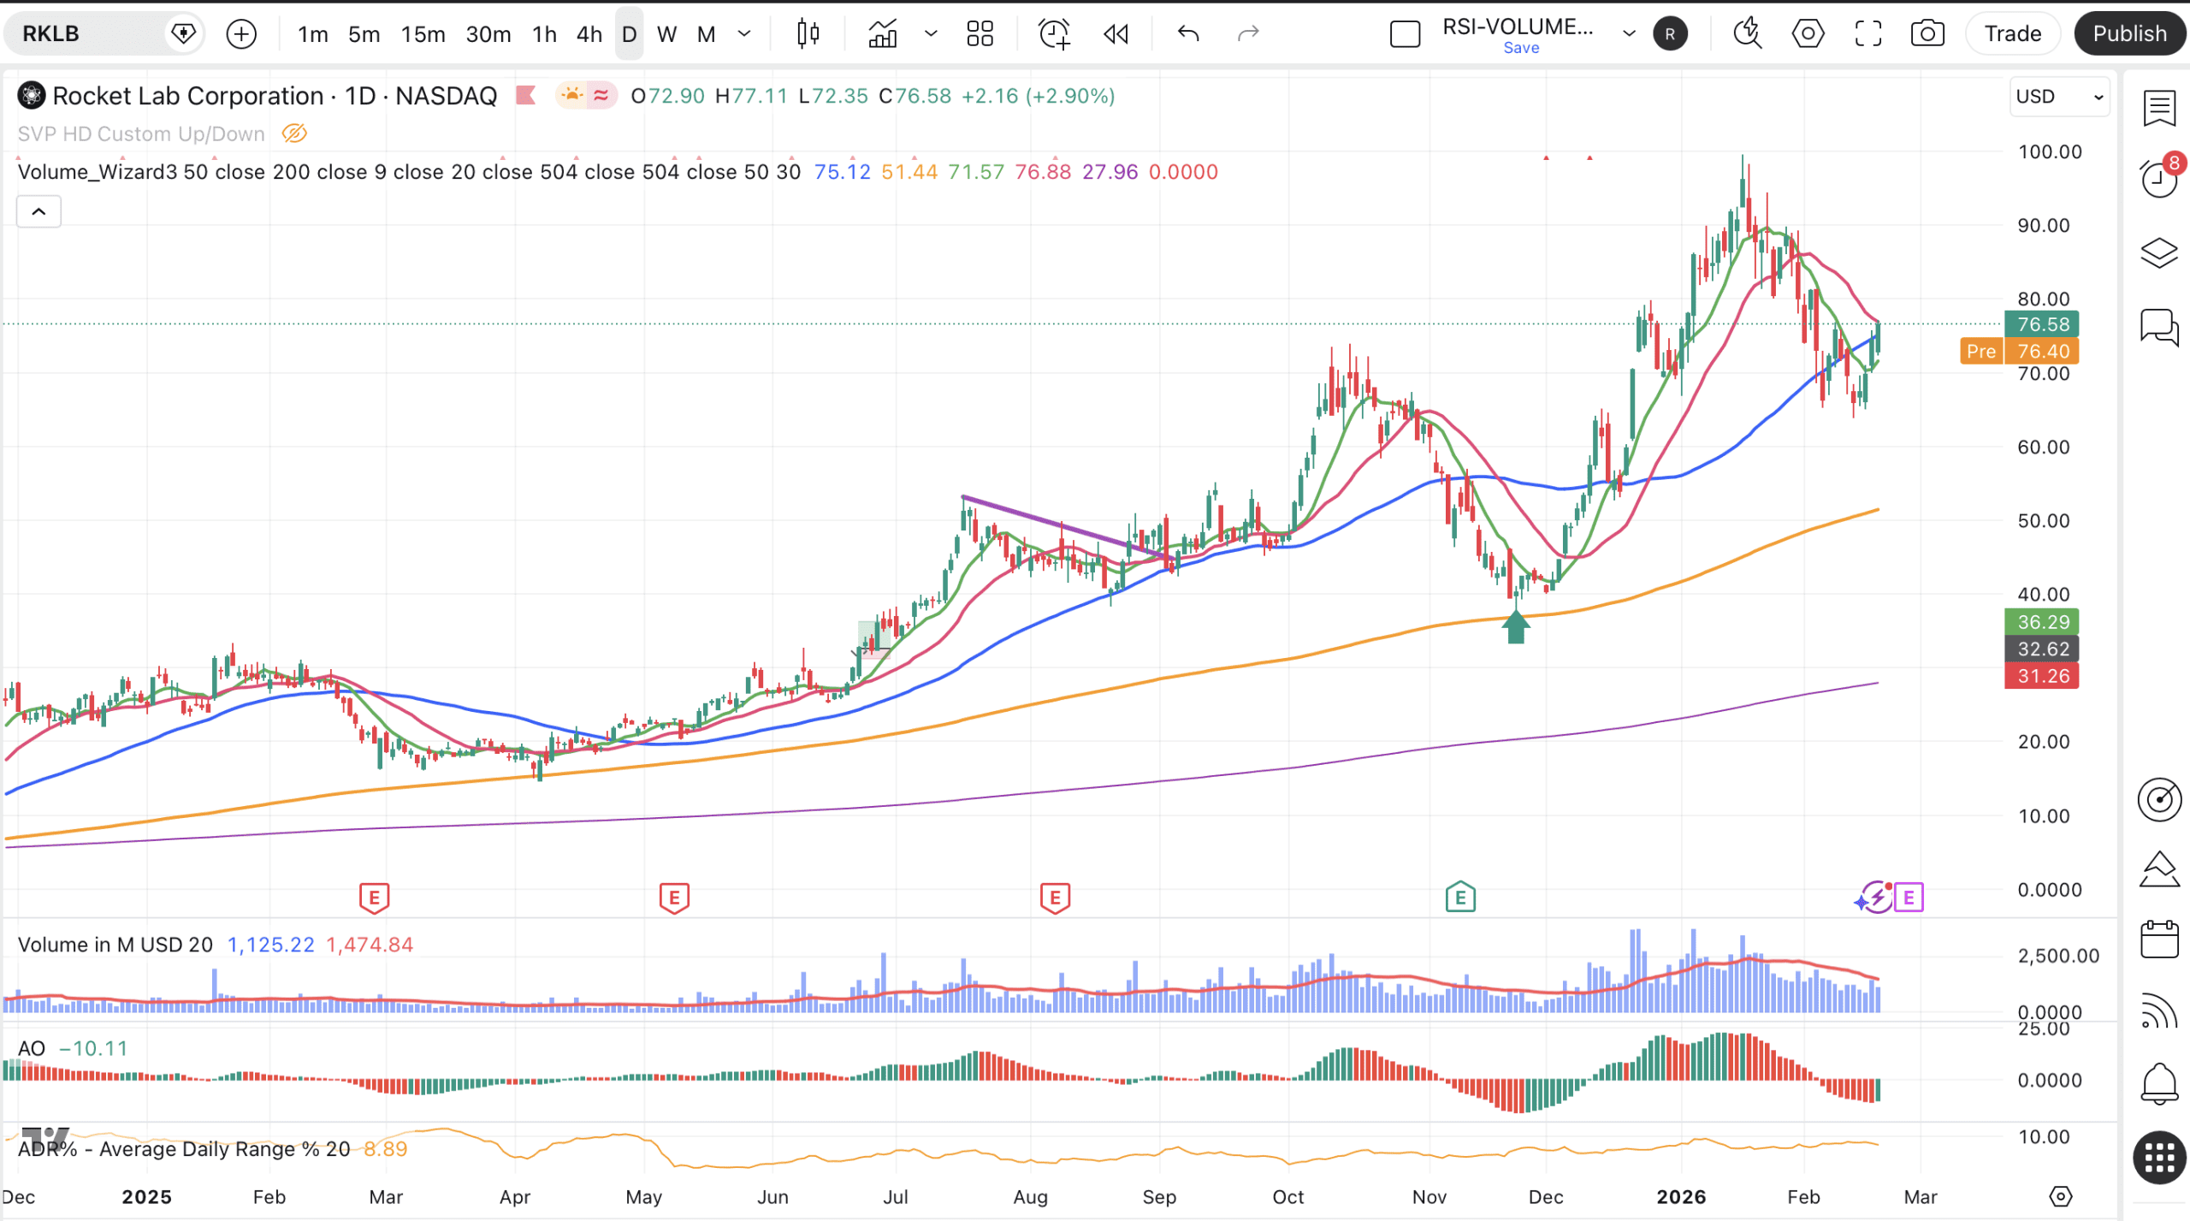
Task: Open the Indicators menu
Action: point(883,33)
